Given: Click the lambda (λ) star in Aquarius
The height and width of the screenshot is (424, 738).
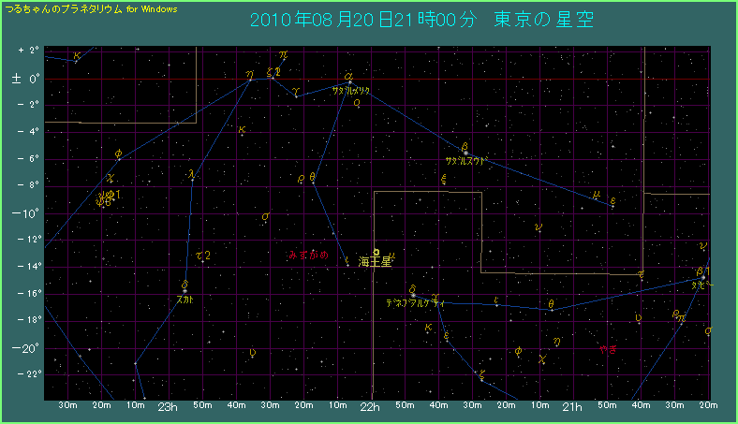Looking at the screenshot, I should 192,174.
